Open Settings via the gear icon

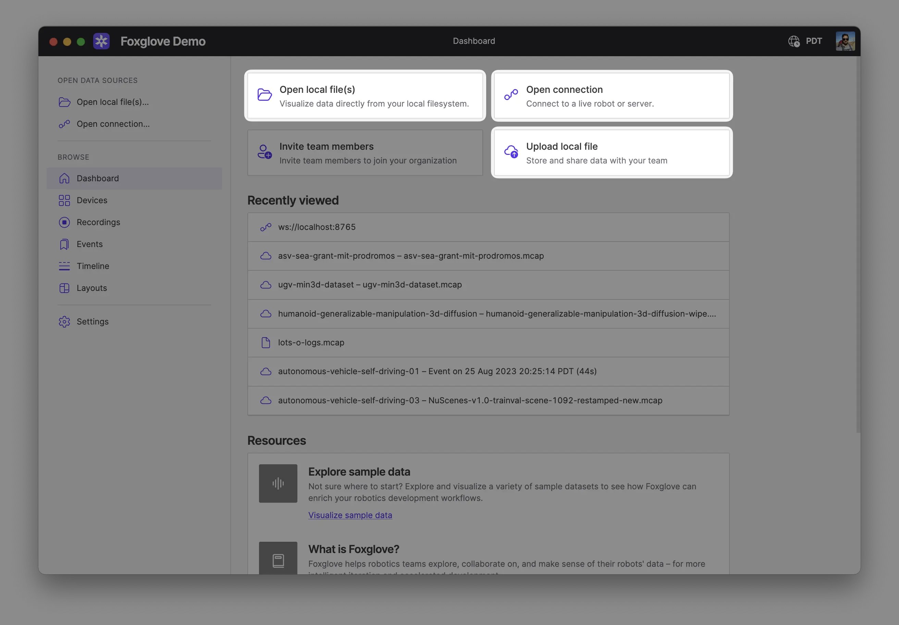coord(93,321)
